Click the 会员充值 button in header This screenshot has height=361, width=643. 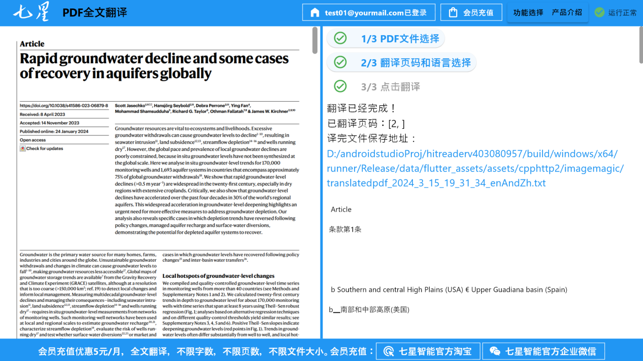coord(471,13)
